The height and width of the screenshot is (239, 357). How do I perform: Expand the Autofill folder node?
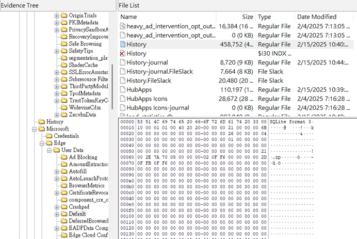coord(57,171)
